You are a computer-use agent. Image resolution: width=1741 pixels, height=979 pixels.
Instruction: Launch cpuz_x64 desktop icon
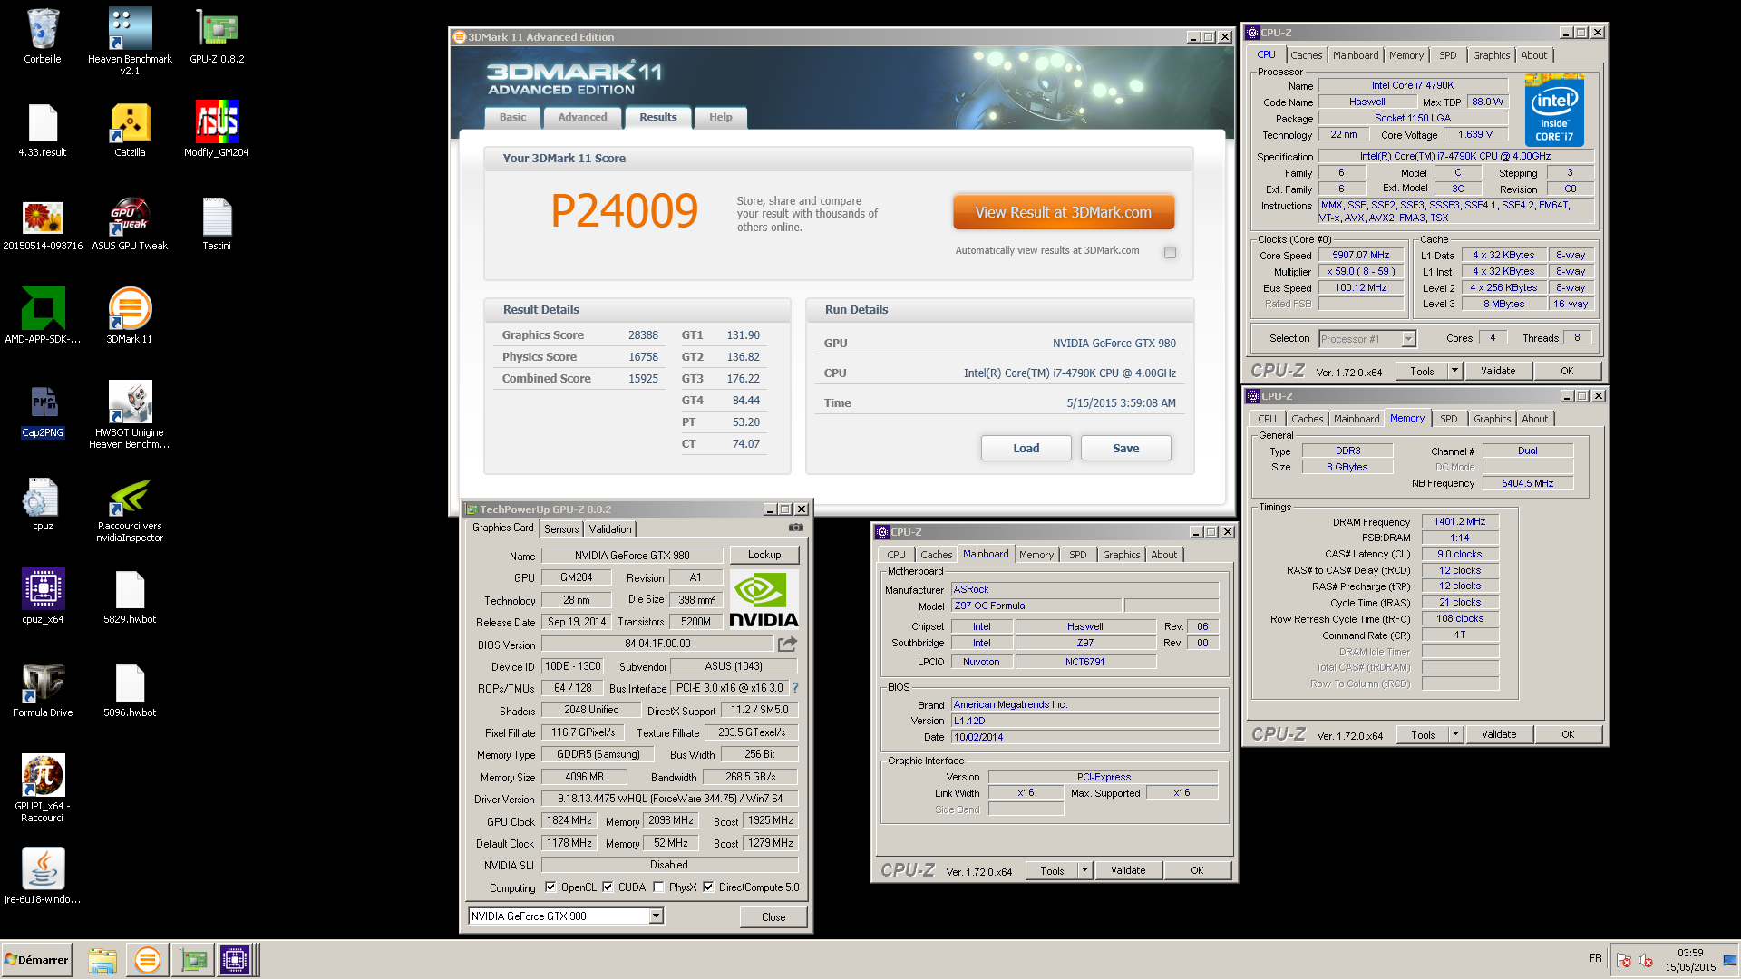43,596
